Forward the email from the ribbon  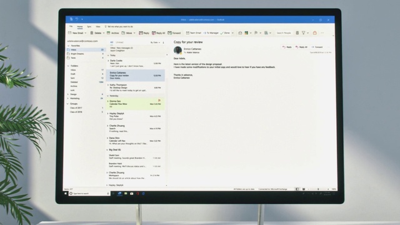pyautogui.click(x=174, y=33)
